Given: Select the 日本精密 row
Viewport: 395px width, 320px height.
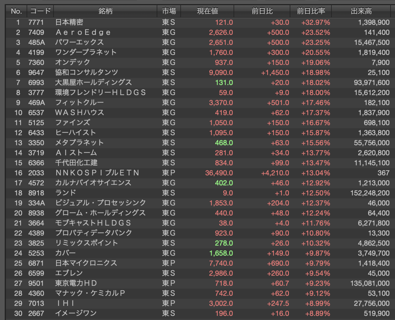Looking at the screenshot, I should (x=199, y=22).
